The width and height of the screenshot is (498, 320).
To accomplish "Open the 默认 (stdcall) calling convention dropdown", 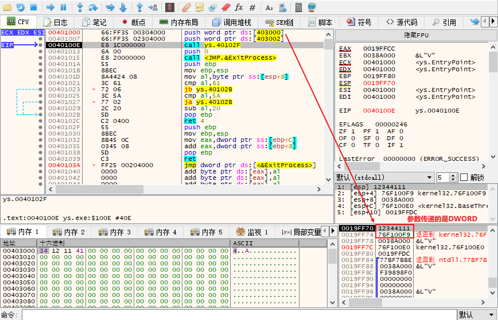I will (385, 177).
